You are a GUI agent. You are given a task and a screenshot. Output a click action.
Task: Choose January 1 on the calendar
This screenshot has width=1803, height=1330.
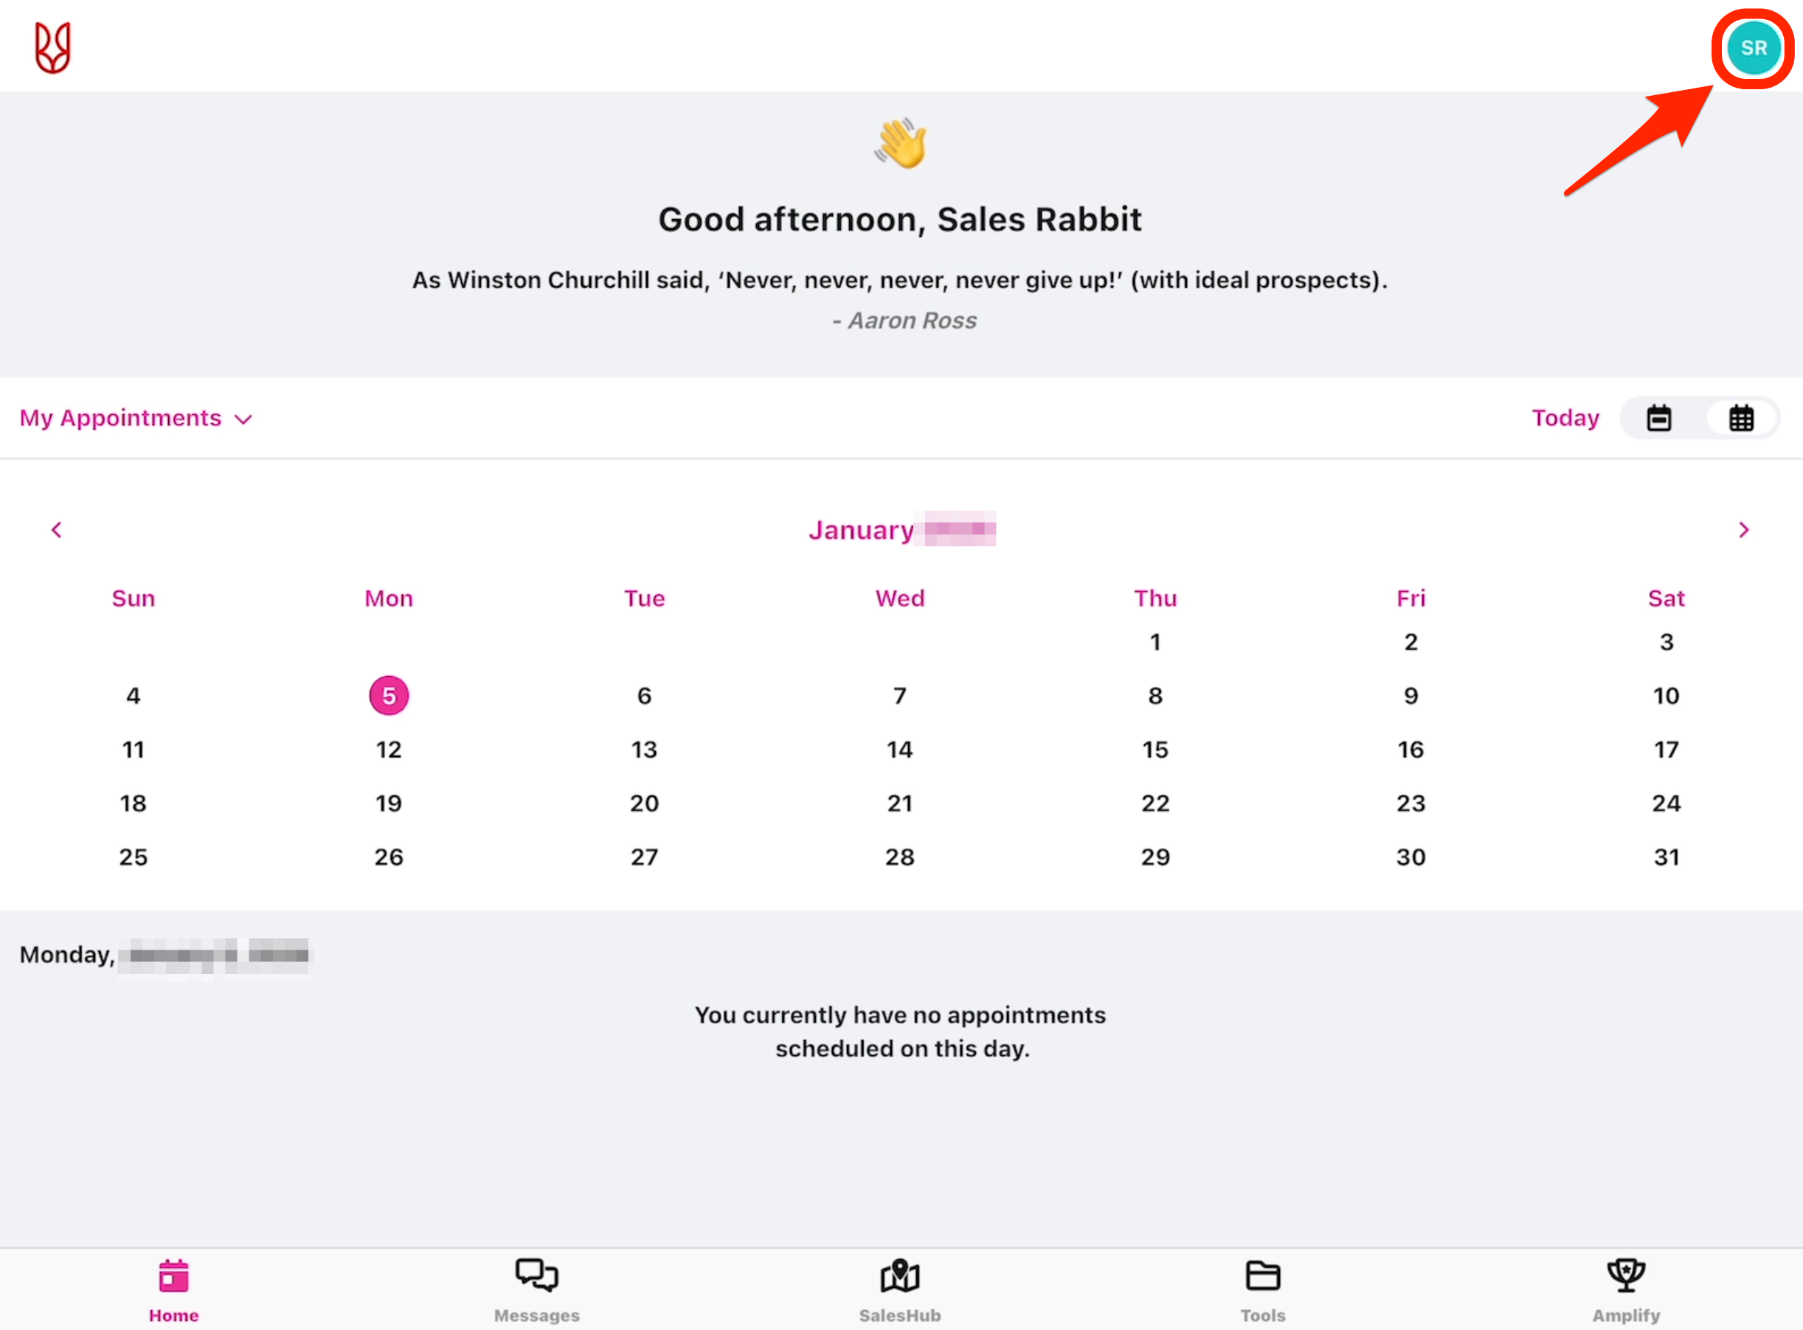[1155, 642]
